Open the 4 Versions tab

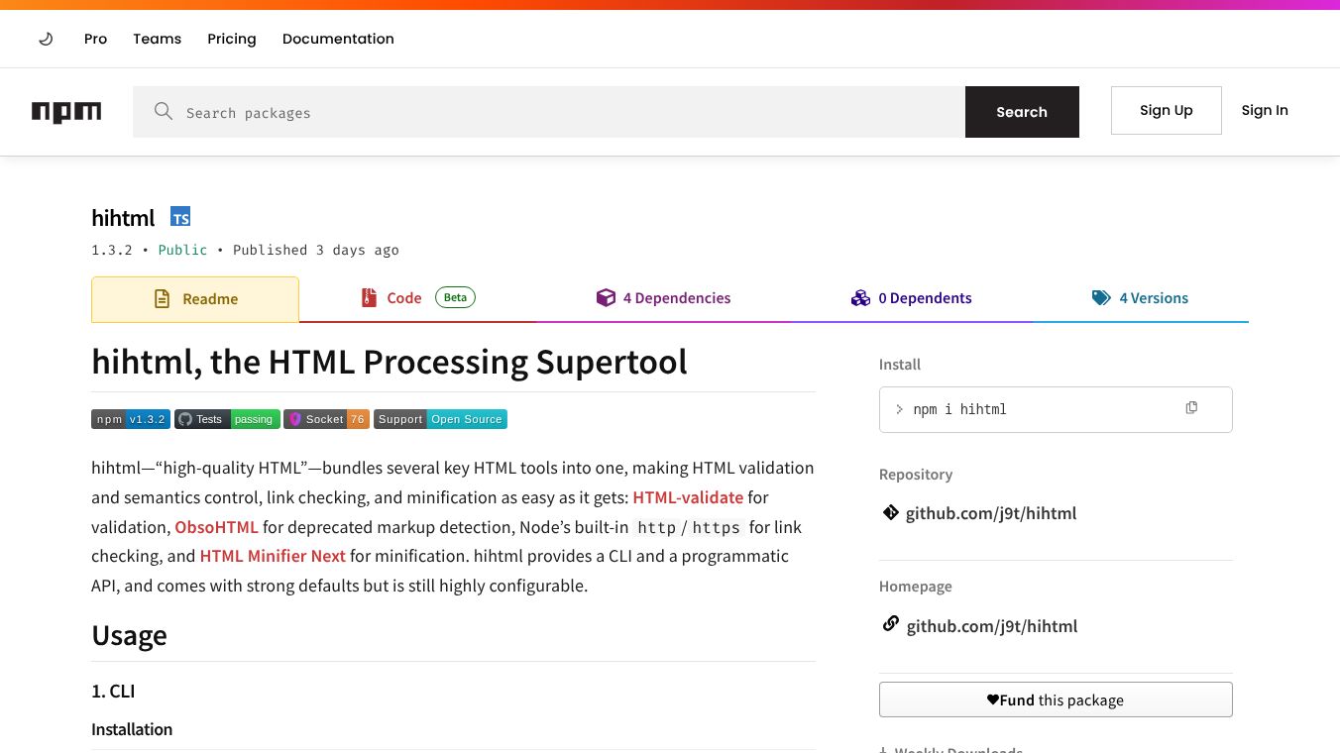(x=1140, y=298)
